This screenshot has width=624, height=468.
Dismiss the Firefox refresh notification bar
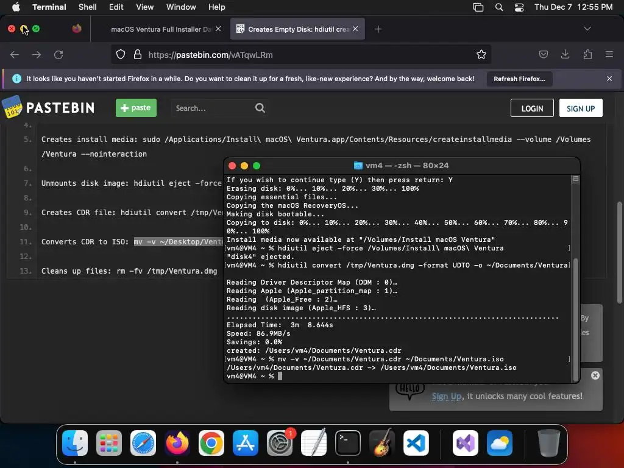(x=609, y=79)
